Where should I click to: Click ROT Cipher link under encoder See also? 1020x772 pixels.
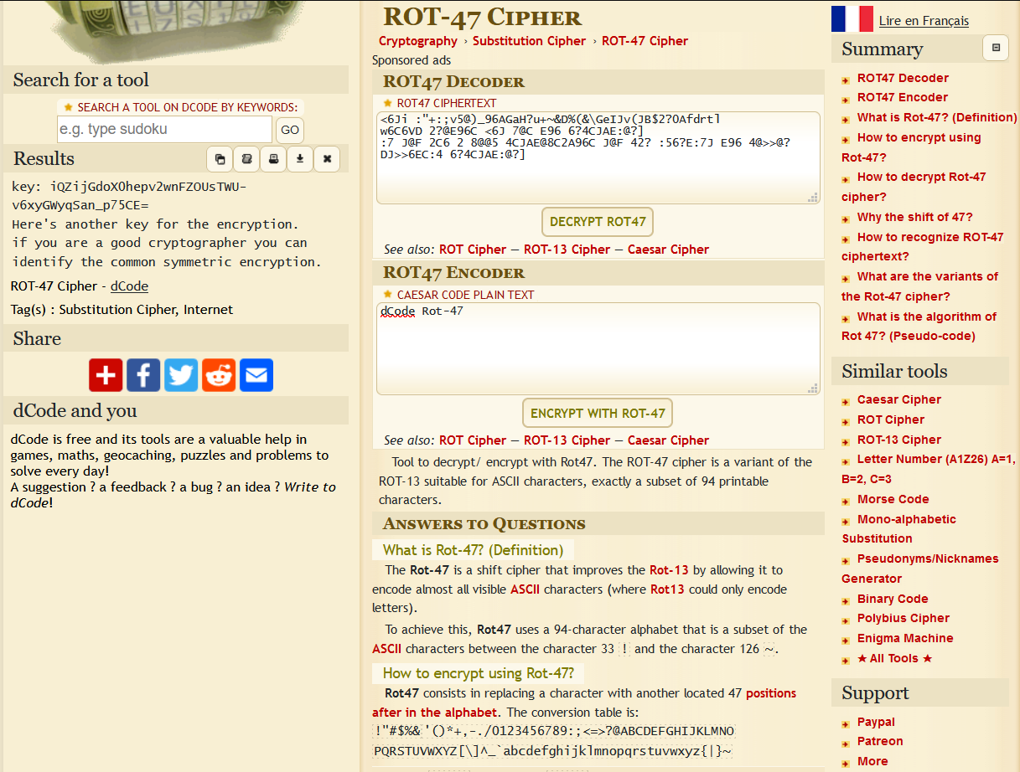[x=473, y=440]
